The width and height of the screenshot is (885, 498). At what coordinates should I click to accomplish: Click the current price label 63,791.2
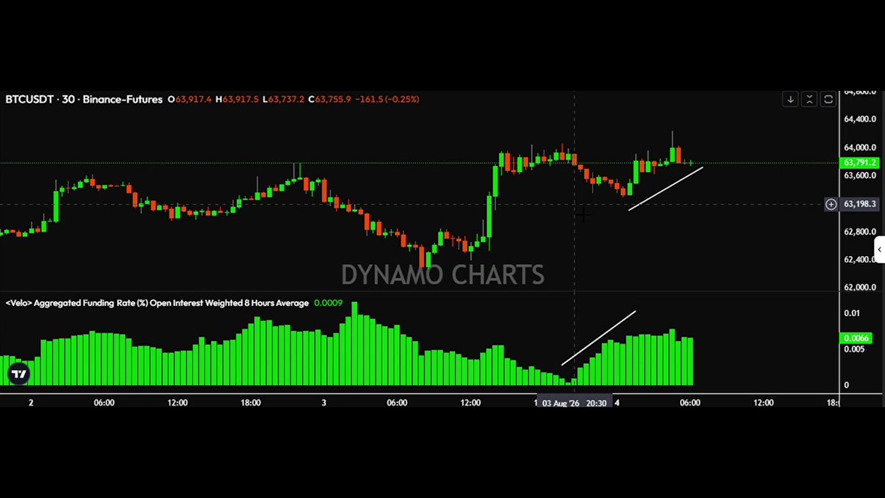click(x=859, y=162)
